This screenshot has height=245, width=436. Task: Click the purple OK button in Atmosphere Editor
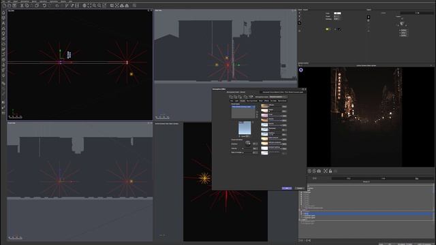tap(287, 189)
